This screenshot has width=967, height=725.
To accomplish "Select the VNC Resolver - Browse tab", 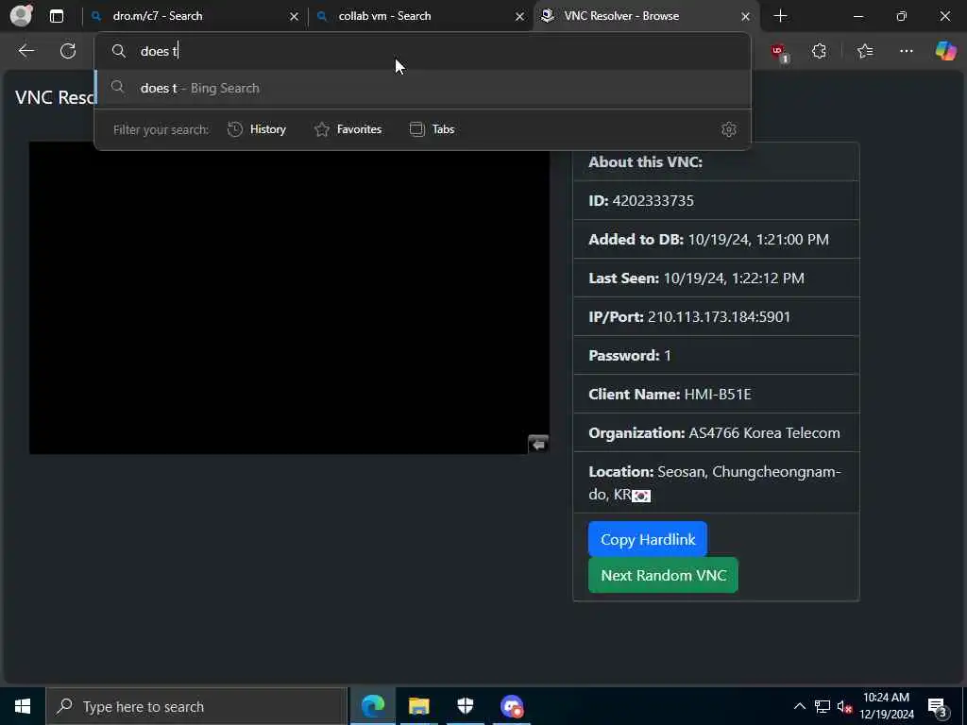I will tap(646, 16).
